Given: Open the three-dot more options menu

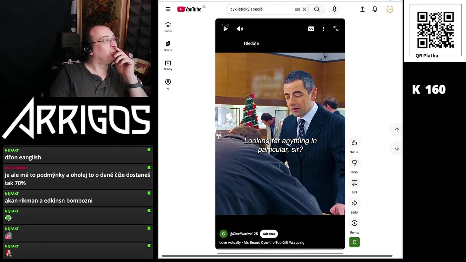Looking at the screenshot, I should pyautogui.click(x=323, y=29).
